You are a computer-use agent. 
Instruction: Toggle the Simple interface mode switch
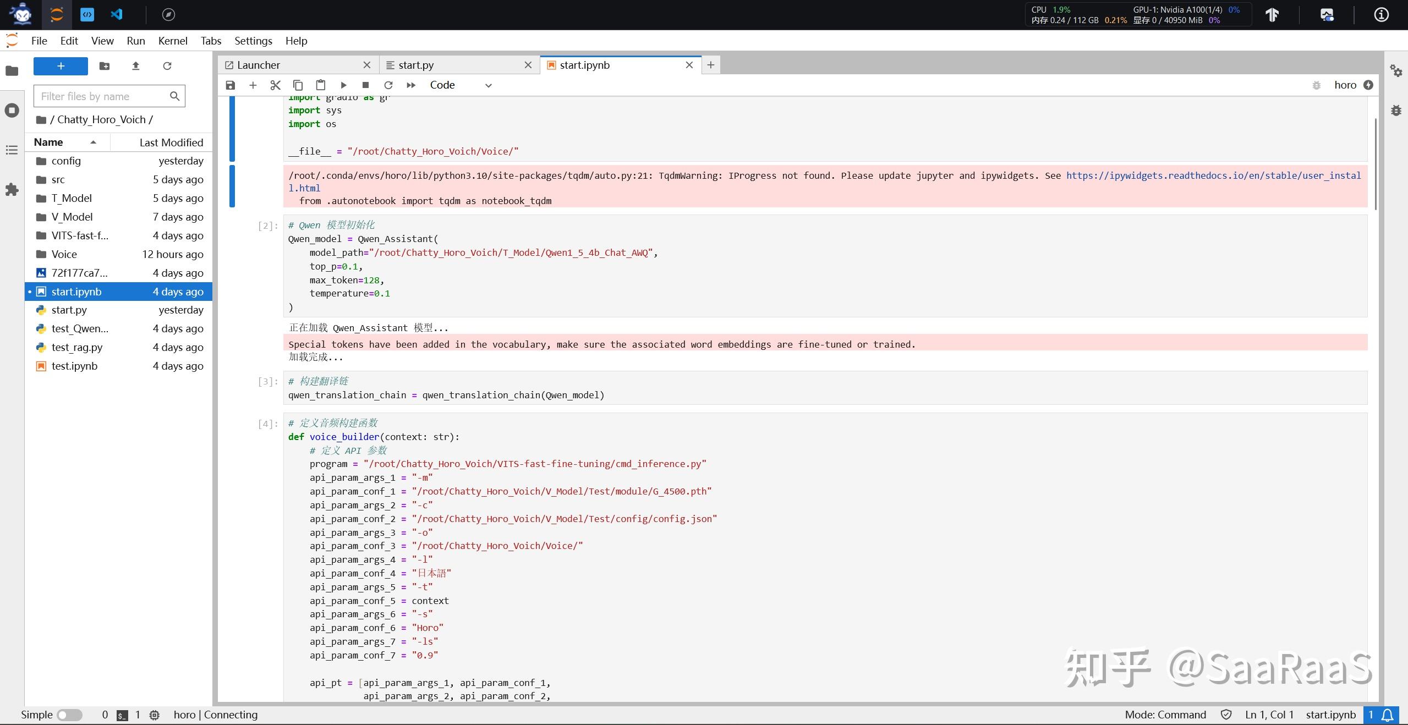[70, 715]
